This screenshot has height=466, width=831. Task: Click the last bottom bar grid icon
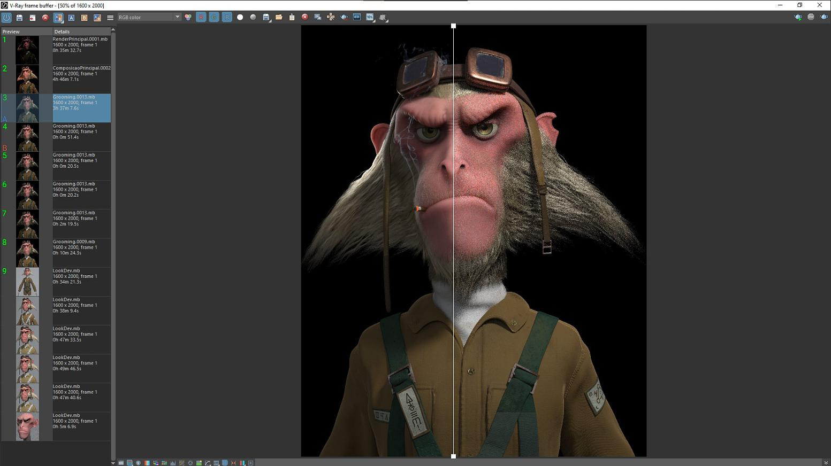click(x=250, y=463)
